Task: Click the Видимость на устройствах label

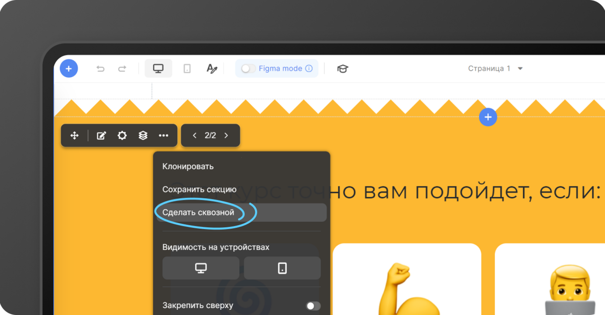Action: (x=216, y=247)
